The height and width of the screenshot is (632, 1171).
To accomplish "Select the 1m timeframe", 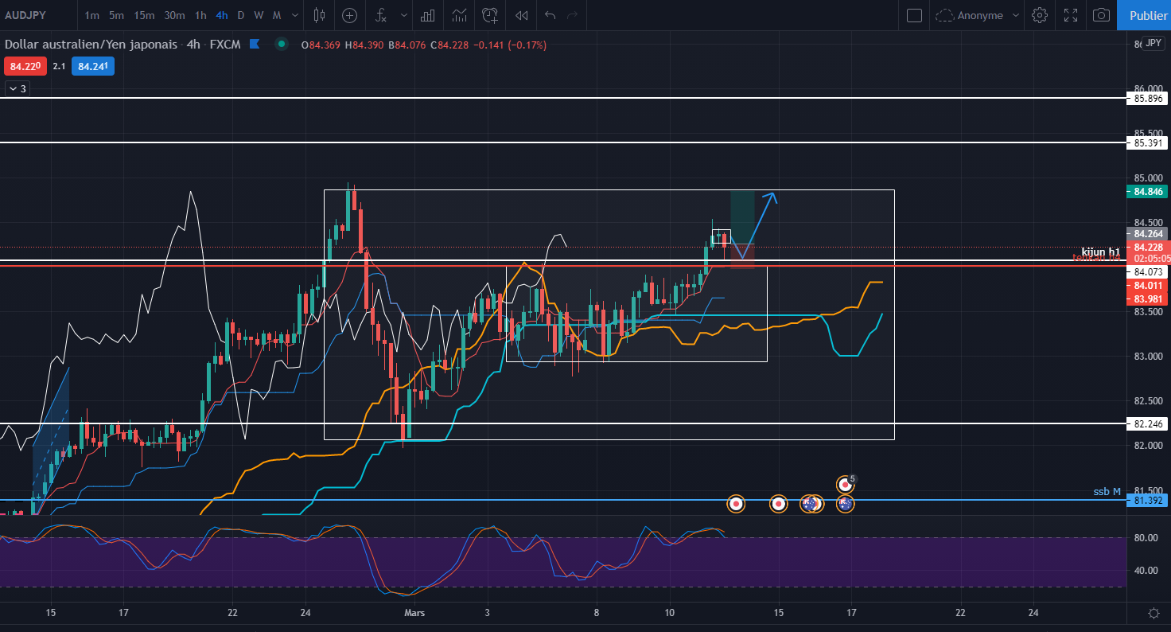I will (x=92, y=15).
